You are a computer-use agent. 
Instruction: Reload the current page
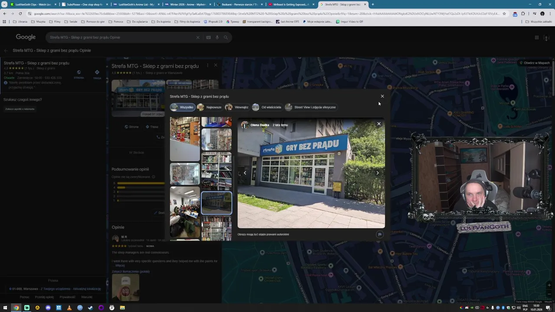[x=20, y=13]
